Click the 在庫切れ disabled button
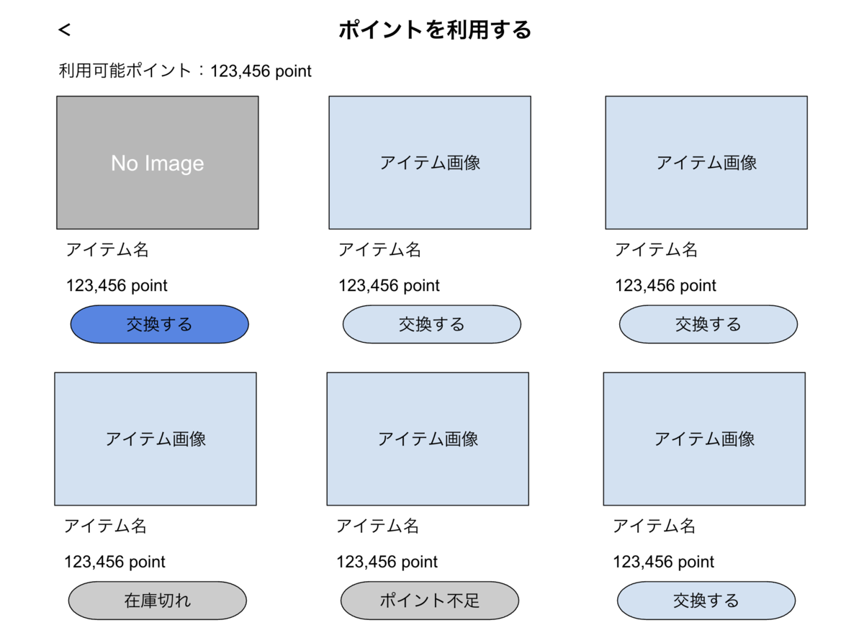The image size is (864, 633). (157, 600)
